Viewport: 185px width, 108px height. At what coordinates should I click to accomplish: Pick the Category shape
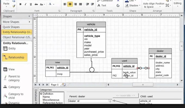[x=11, y=87]
